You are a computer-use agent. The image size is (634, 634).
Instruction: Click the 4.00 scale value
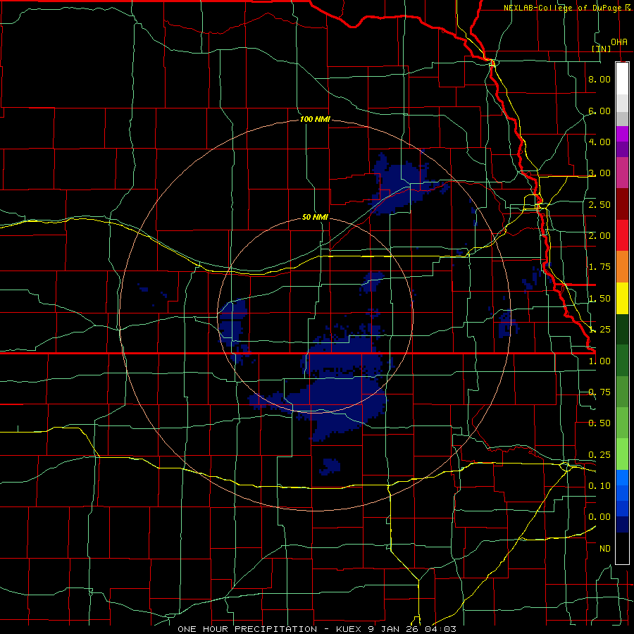599,142
